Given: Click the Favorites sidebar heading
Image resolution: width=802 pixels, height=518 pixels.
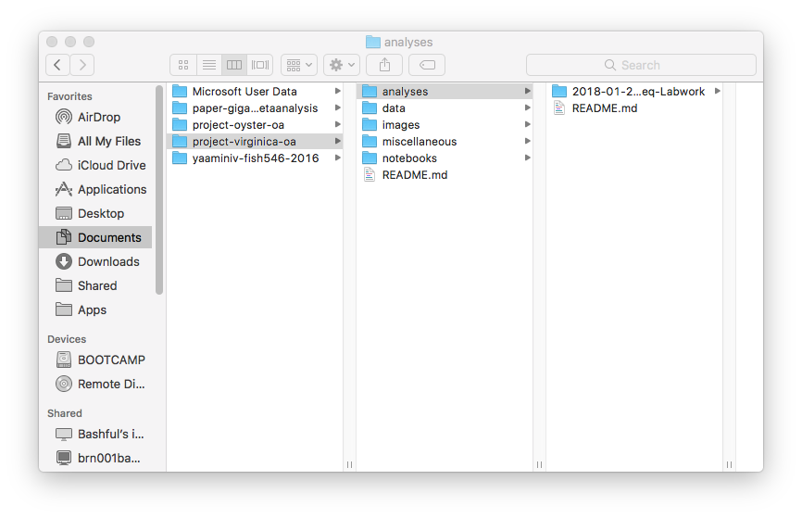Looking at the screenshot, I should pos(69,96).
